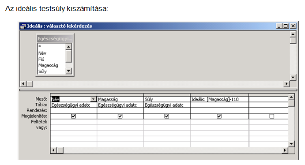Click the Rendezés cell for the Ideális column
305x165 pixels.
219,111
